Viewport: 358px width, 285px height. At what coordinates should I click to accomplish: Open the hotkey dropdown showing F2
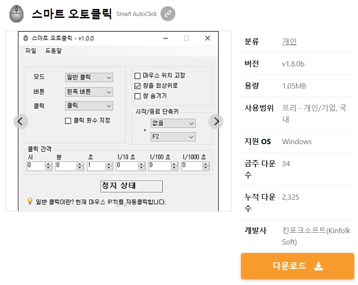click(173, 137)
